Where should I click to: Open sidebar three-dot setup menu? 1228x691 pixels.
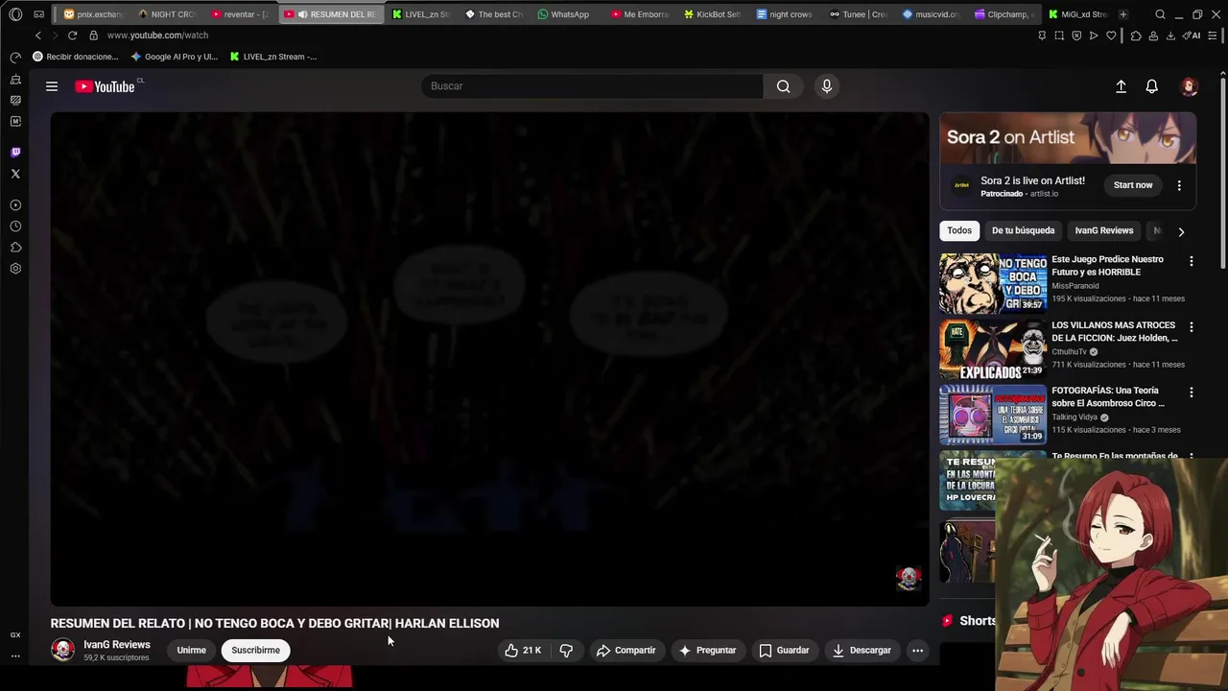point(15,656)
